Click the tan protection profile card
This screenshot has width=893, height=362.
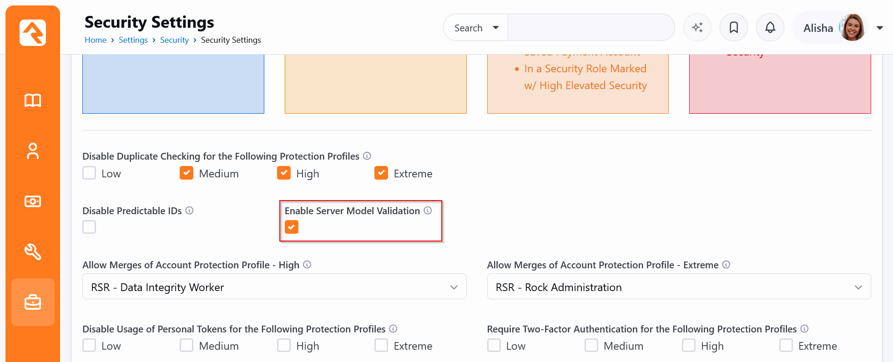click(376, 84)
